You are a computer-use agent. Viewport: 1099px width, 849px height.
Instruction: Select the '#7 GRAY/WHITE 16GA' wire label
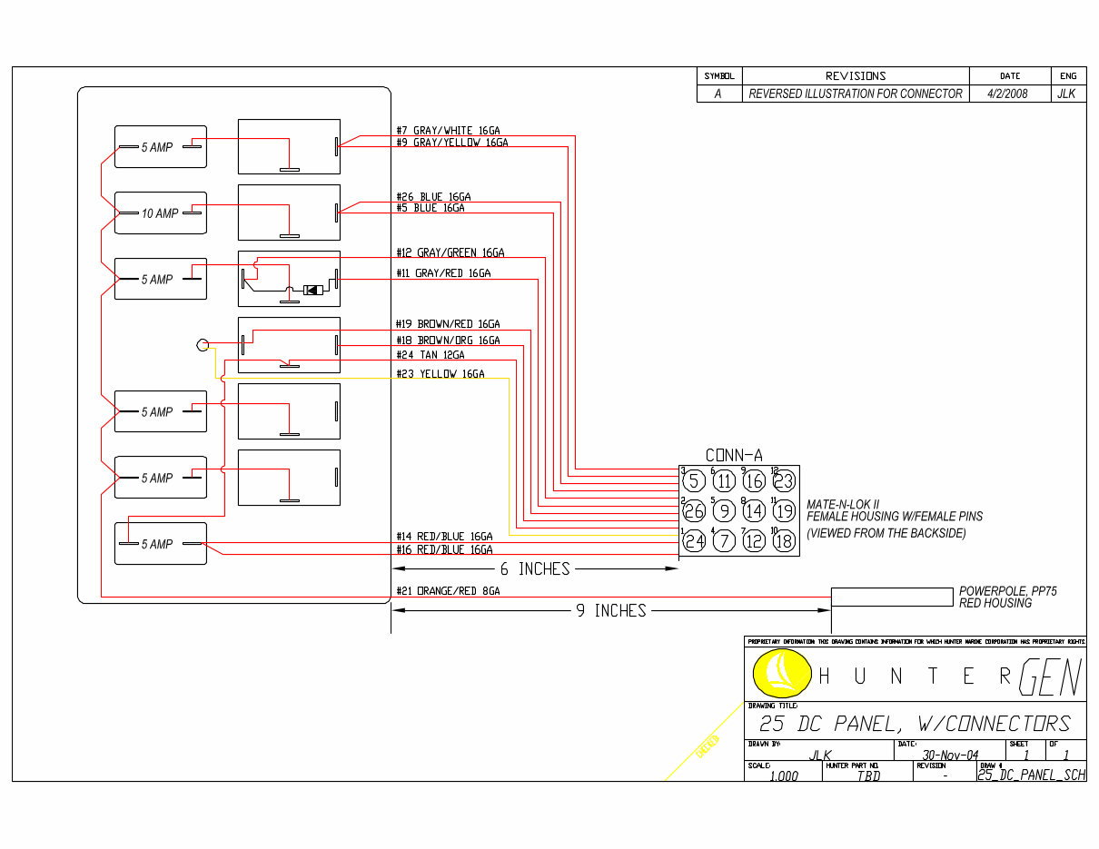(x=448, y=131)
